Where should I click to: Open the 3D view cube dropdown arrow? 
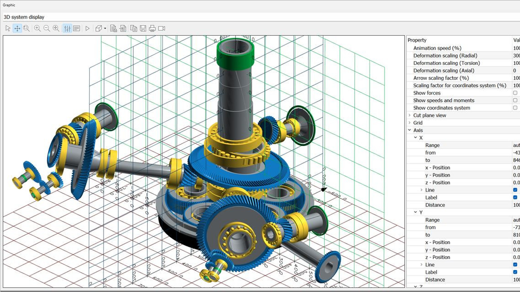coord(105,29)
